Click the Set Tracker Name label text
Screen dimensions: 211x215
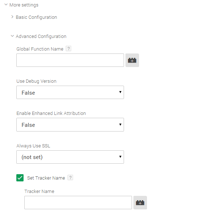[46, 178]
